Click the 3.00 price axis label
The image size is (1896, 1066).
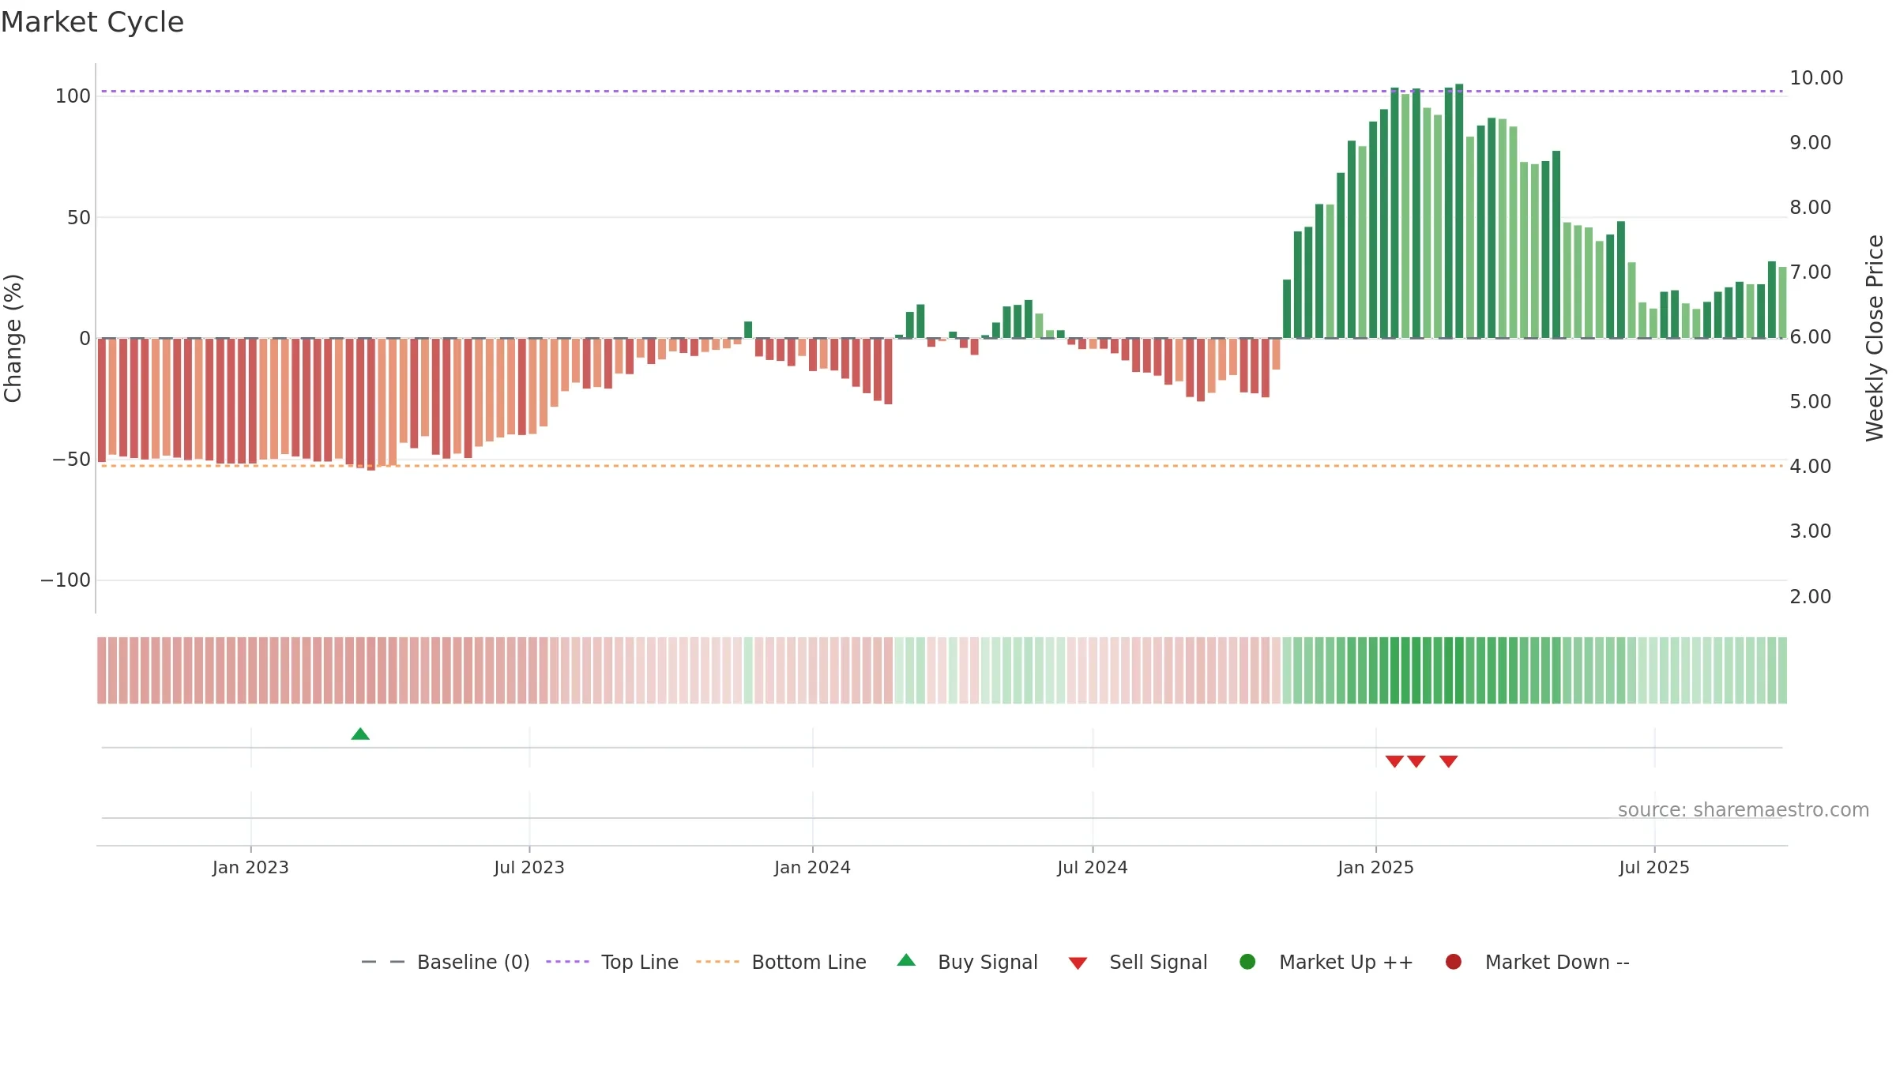coord(1811,531)
